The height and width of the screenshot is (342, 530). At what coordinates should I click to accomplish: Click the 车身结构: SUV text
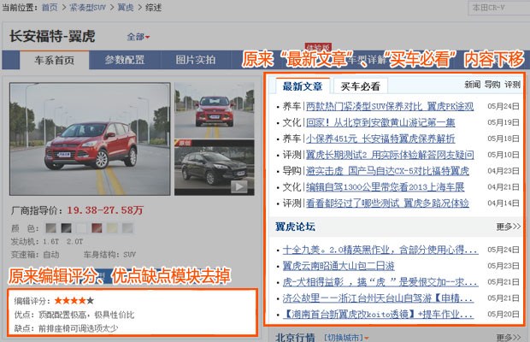pos(109,255)
